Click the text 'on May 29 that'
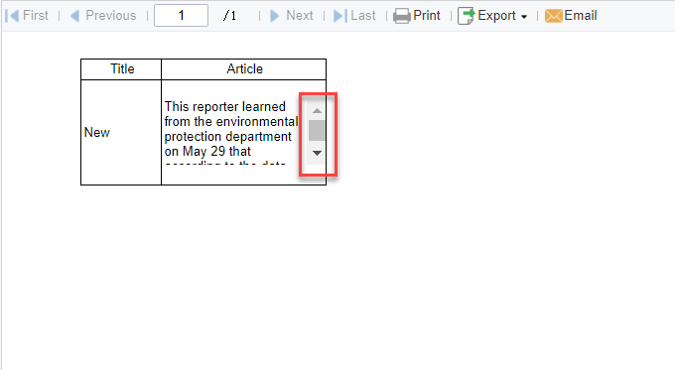The width and height of the screenshot is (675, 370). (207, 152)
